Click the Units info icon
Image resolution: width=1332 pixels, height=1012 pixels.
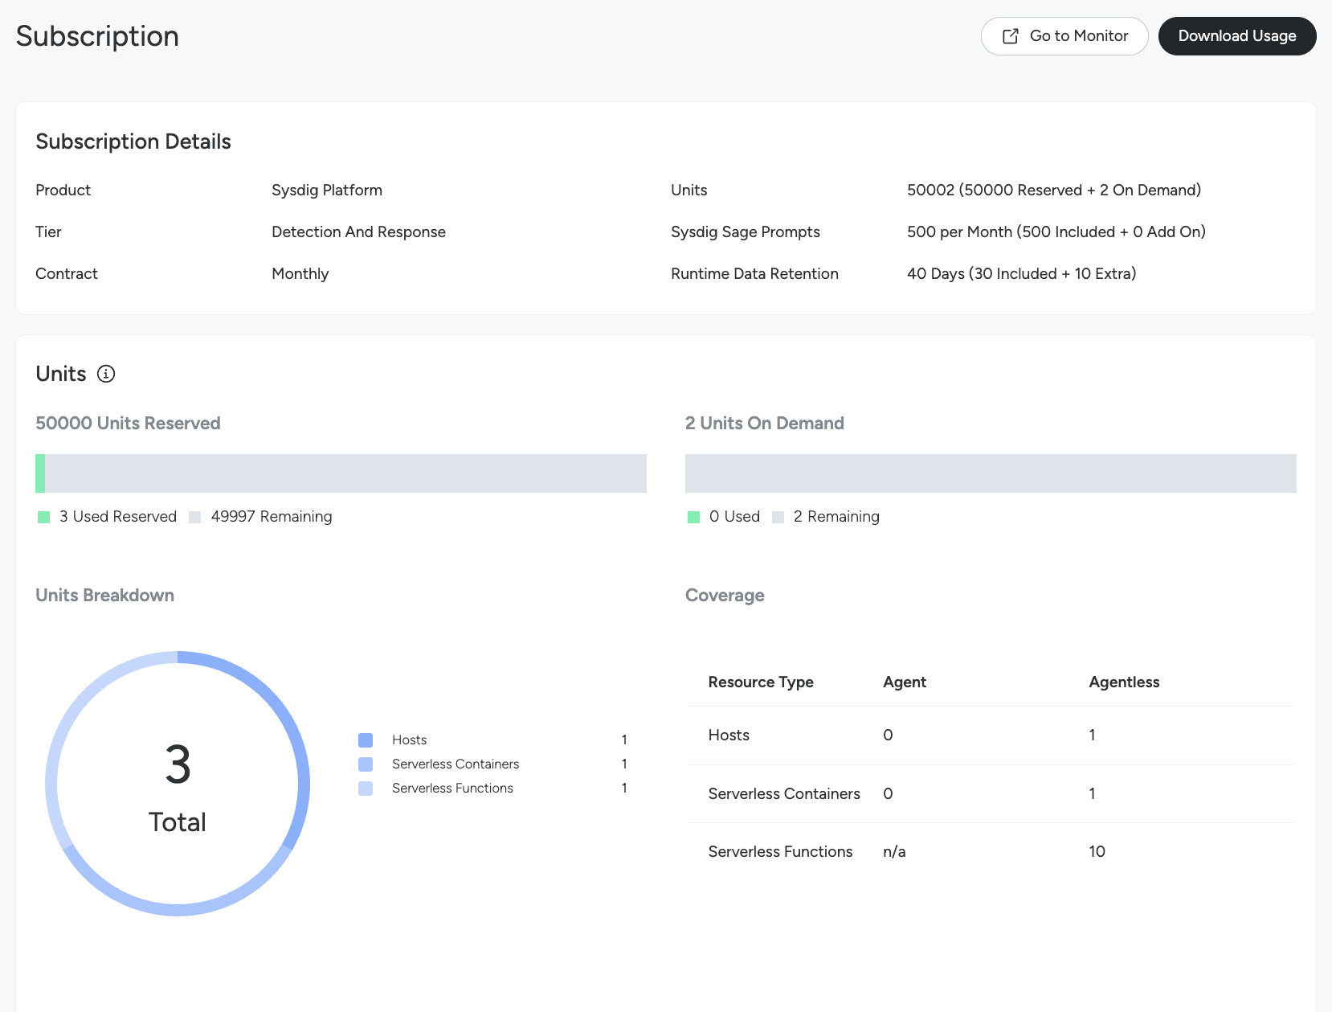click(x=106, y=374)
